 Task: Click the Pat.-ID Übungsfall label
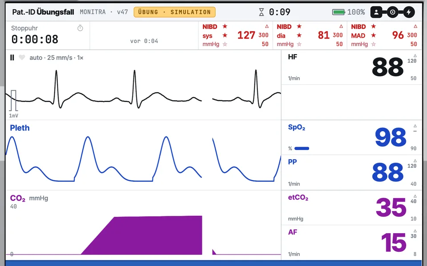43,12
